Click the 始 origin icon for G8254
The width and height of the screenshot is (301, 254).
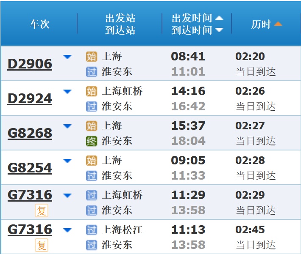[92, 161]
